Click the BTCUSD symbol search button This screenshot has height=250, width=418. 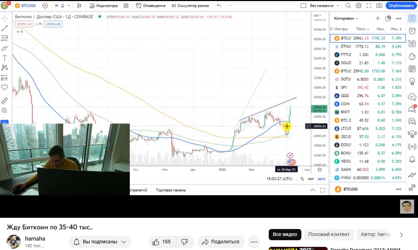[x=25, y=6]
